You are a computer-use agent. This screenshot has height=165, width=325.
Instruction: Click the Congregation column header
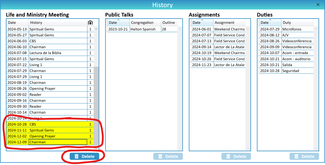pos(145,22)
